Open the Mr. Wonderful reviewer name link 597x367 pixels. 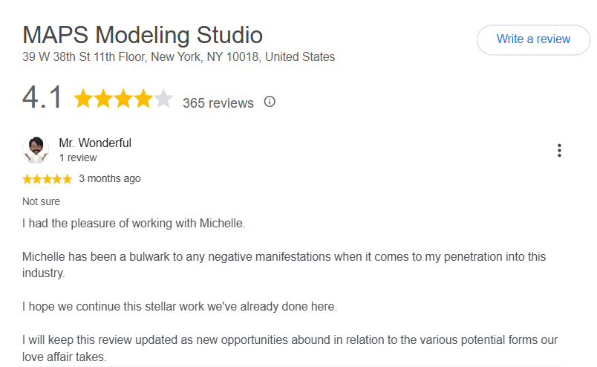coord(95,143)
